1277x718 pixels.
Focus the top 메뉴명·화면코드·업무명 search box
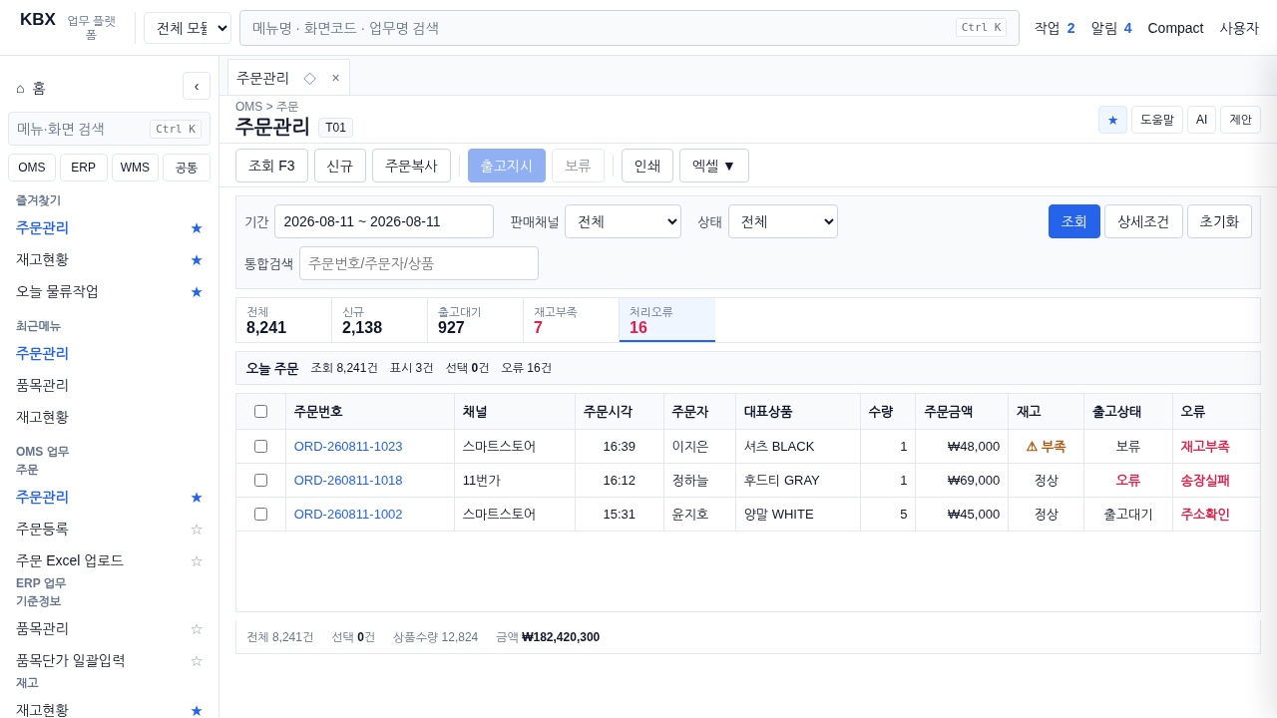click(x=630, y=28)
